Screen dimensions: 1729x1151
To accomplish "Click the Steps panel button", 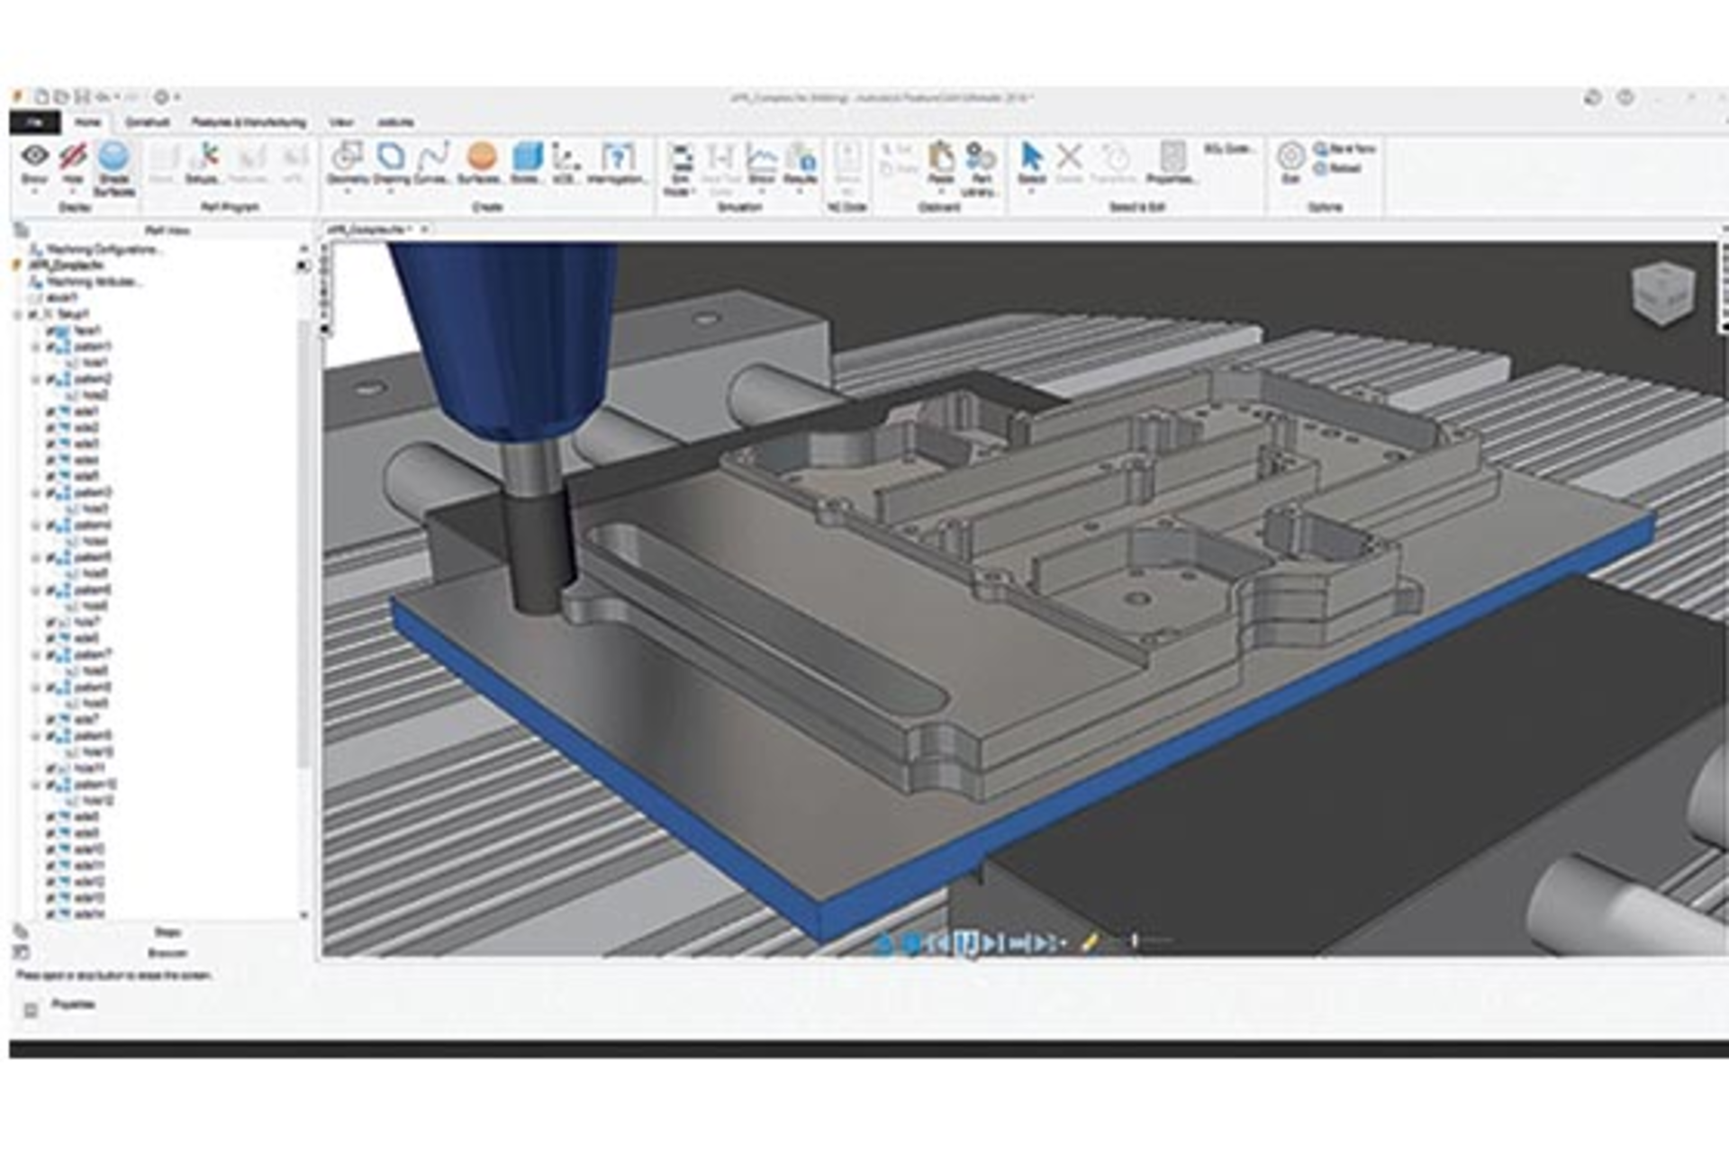I will coord(167,932).
